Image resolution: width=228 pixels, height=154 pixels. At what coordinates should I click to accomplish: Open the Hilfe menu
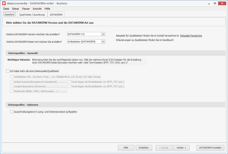(x=47, y=9)
